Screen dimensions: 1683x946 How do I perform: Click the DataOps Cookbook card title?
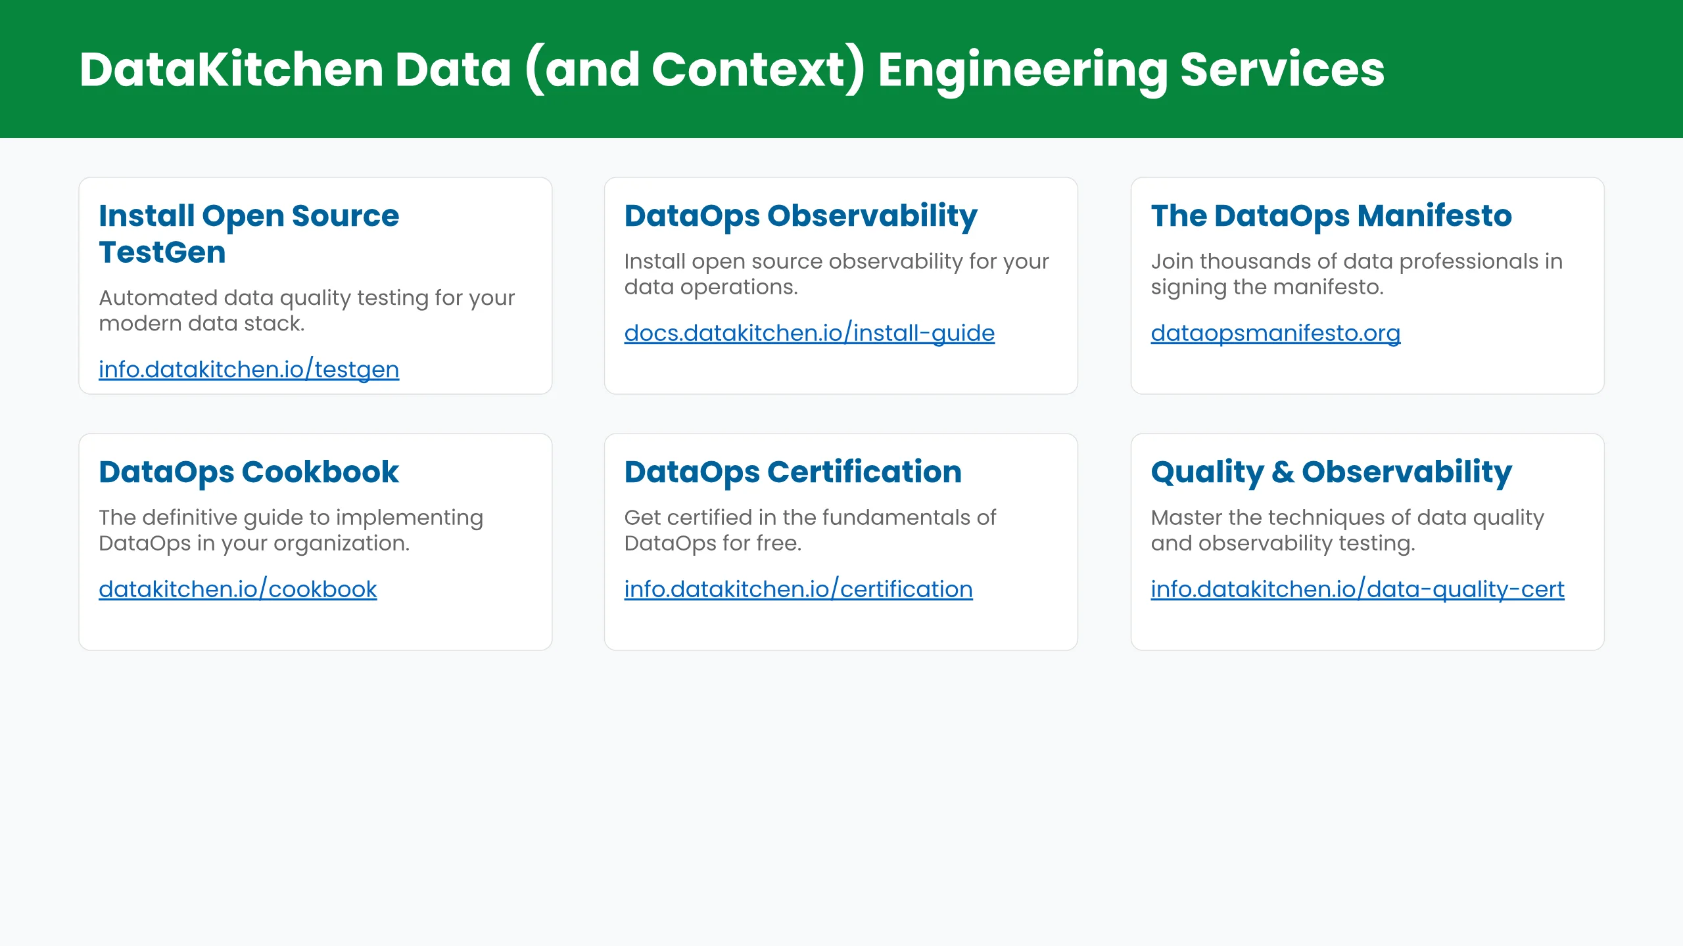click(x=249, y=472)
